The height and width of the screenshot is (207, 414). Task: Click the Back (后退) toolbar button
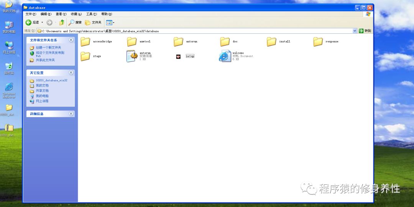(x=32, y=23)
